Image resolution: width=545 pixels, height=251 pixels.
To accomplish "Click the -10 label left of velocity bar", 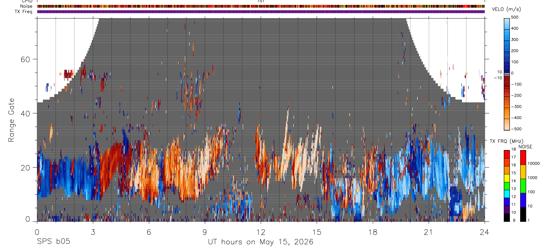I will pyautogui.click(x=498, y=78).
